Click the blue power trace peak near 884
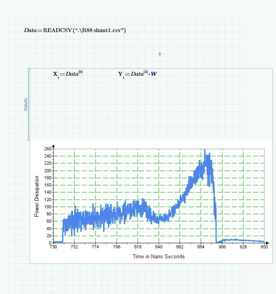Viewport: 276px width, 294px height. point(205,150)
